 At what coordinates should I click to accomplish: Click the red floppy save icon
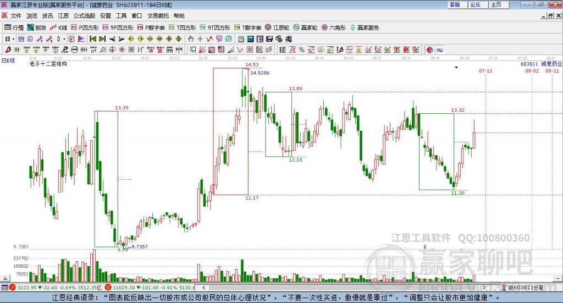[x=269, y=39]
